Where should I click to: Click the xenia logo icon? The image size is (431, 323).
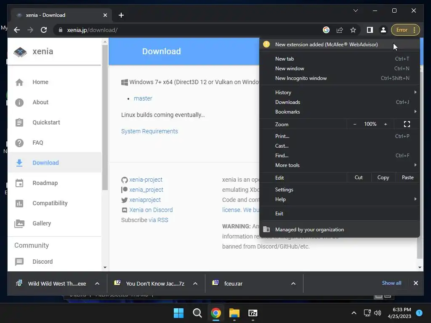point(20,52)
